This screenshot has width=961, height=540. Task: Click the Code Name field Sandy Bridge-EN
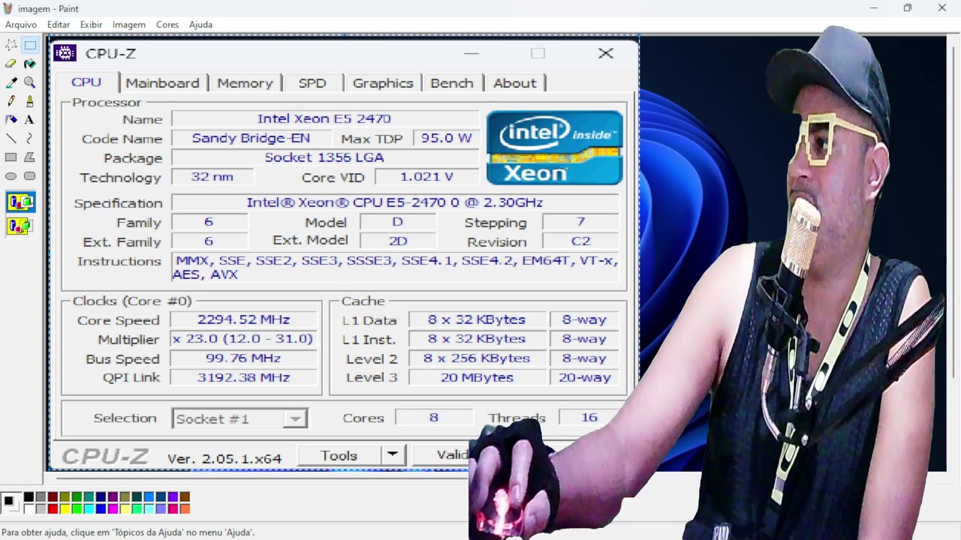tap(250, 138)
